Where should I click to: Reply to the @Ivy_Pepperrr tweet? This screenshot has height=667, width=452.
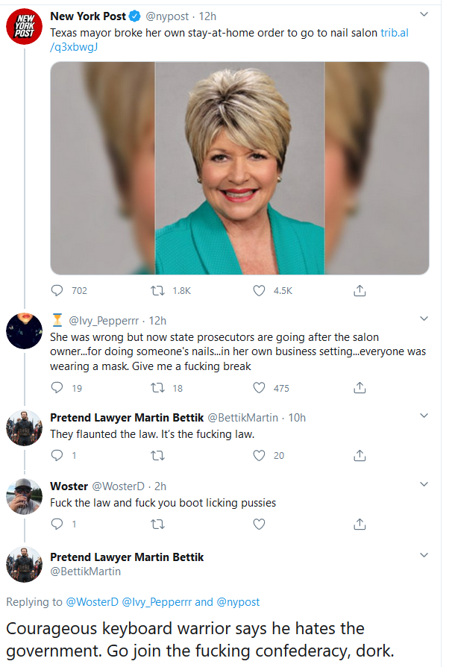[57, 387]
